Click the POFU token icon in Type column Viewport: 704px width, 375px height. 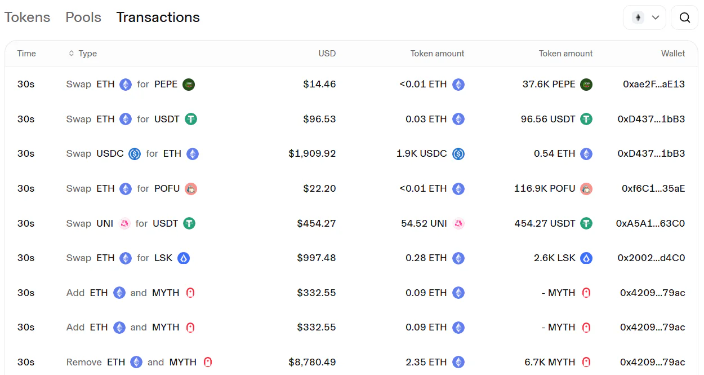(x=191, y=189)
